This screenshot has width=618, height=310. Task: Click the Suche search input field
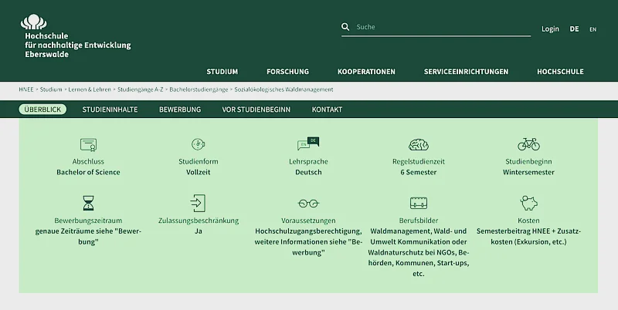pyautogui.click(x=442, y=27)
